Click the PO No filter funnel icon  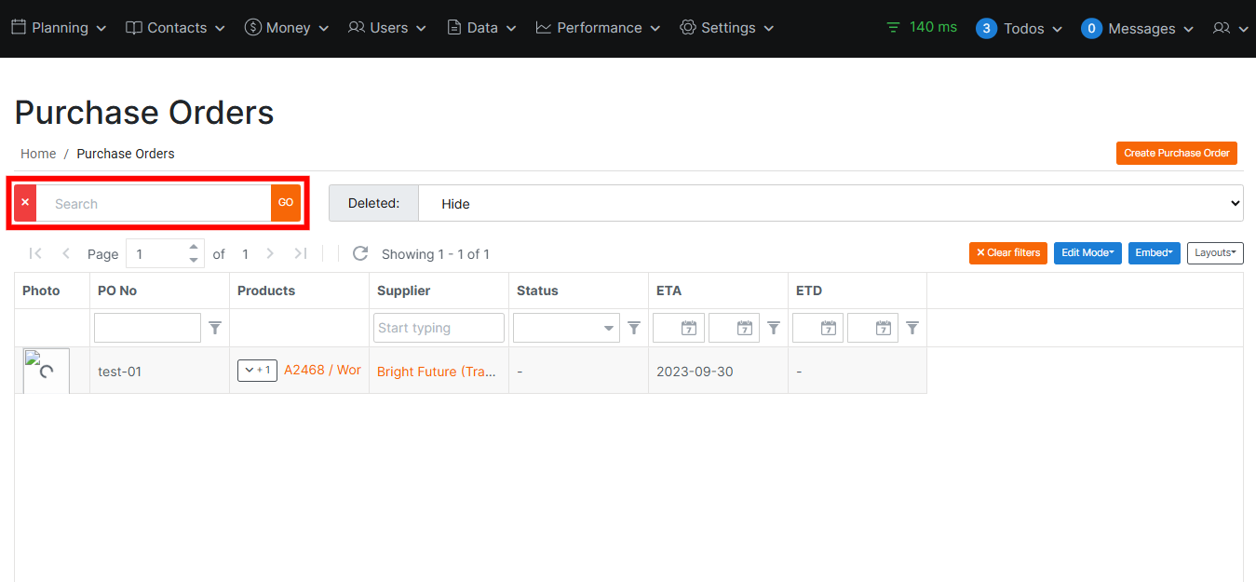(x=215, y=327)
